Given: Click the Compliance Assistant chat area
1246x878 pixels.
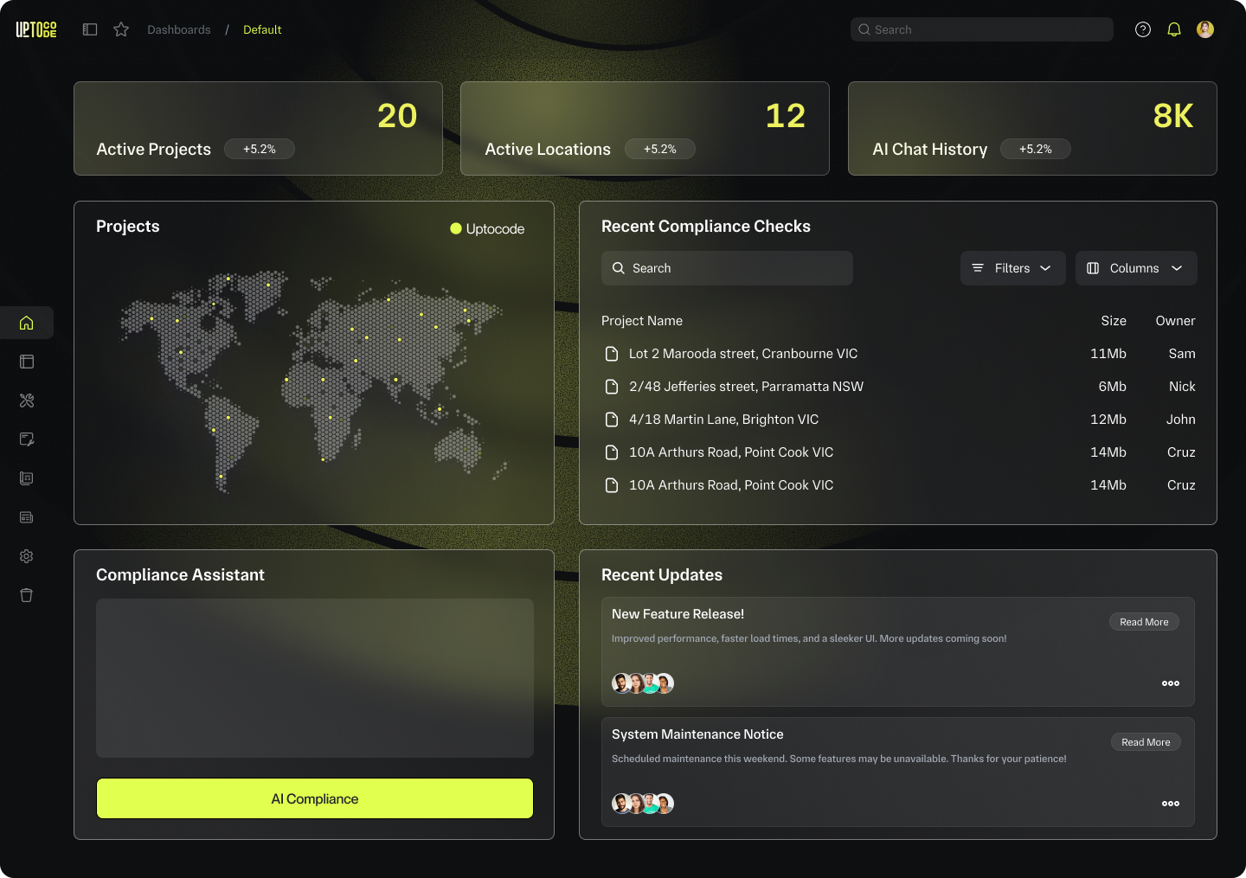Looking at the screenshot, I should coord(315,678).
